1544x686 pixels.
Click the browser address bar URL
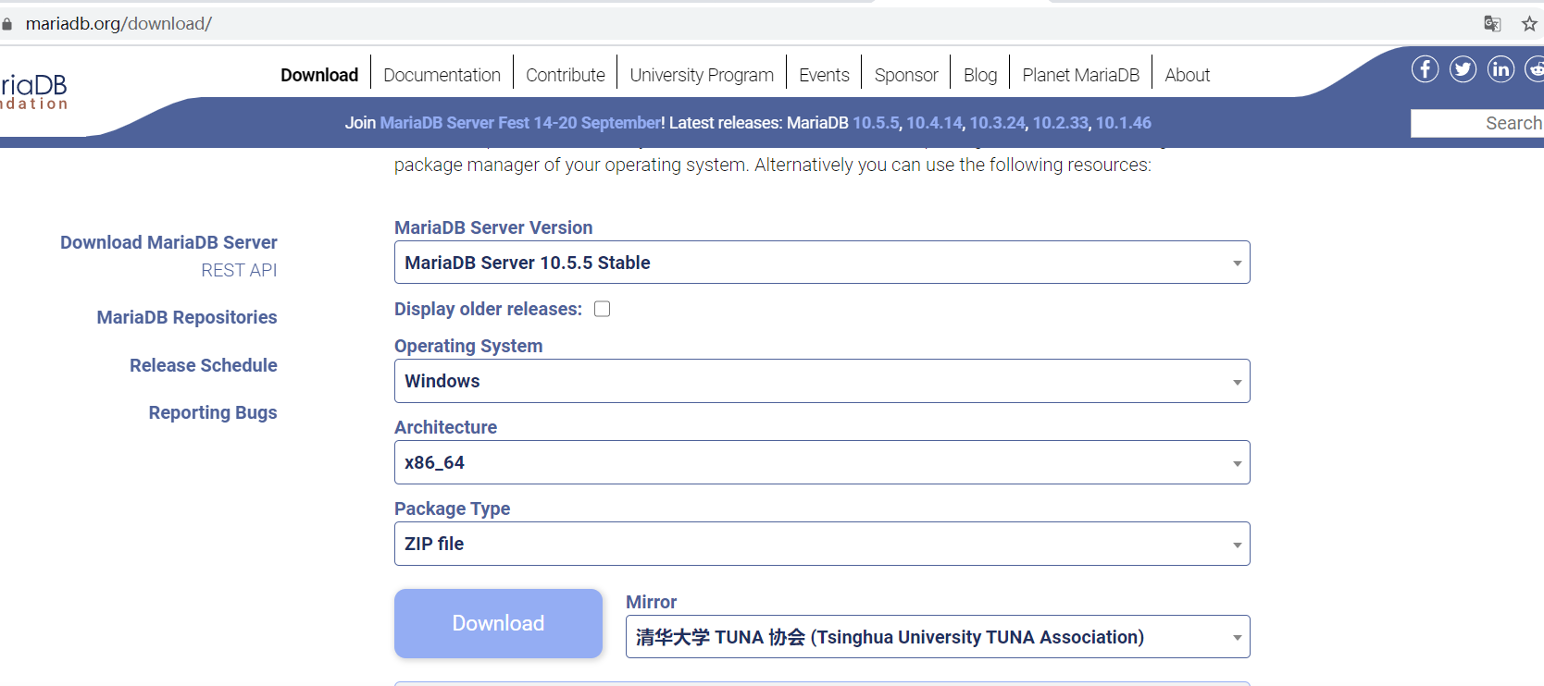pos(118,24)
